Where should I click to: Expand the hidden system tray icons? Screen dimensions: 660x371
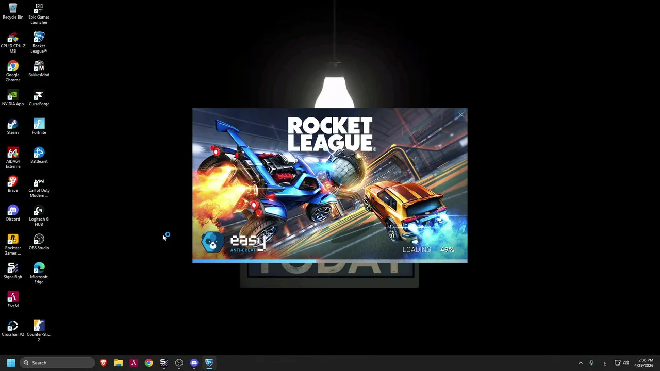[580, 363]
